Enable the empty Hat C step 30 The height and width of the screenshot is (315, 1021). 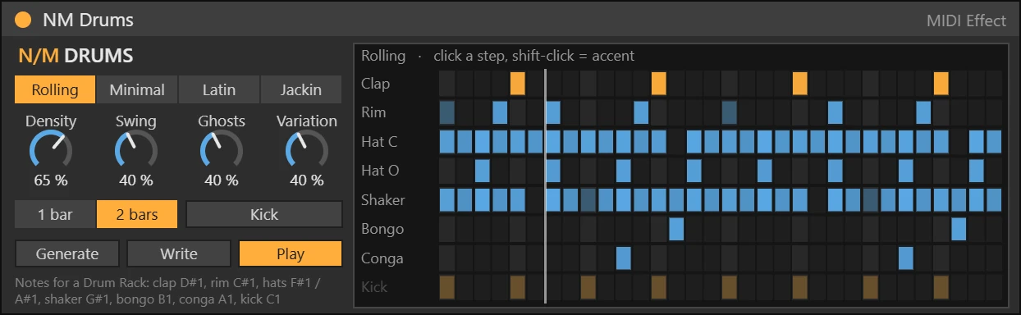[x=959, y=142]
